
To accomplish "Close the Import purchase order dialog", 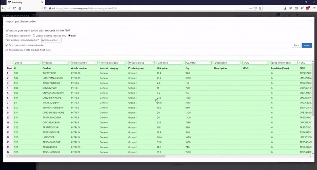I will 310,21.
